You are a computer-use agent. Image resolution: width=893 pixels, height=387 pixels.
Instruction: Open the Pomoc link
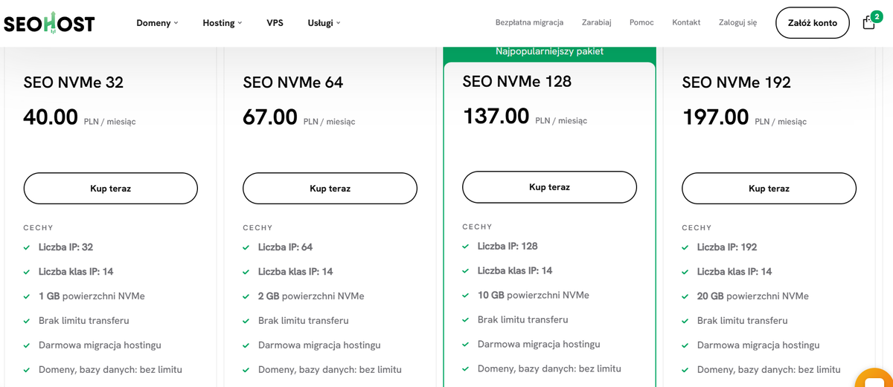(x=641, y=22)
